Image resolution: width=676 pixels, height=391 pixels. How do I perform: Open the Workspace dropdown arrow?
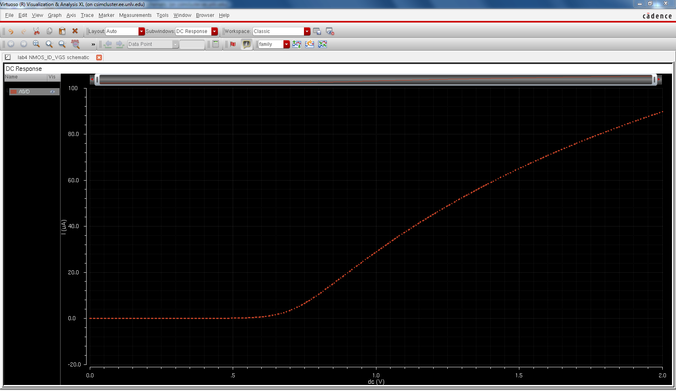coord(307,31)
